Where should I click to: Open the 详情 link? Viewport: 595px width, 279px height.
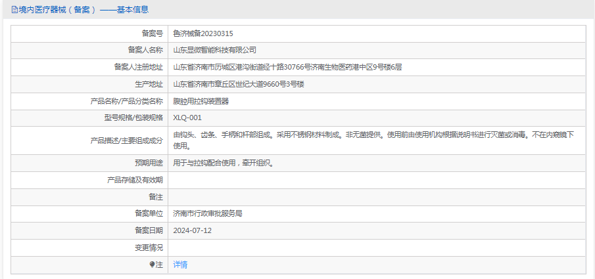pyautogui.click(x=180, y=265)
